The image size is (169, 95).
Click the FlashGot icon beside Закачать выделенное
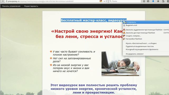coord(124,30)
